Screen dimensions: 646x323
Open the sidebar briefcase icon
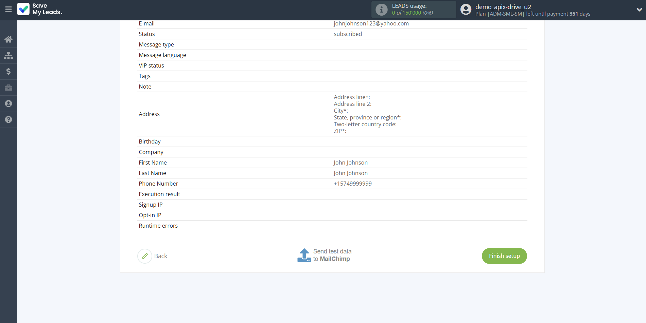coord(8,88)
